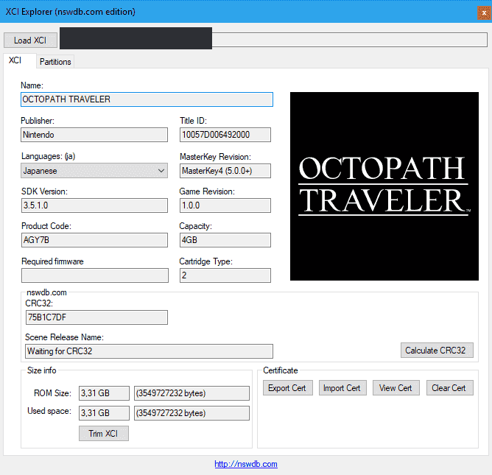Open the http://nswdb.com link
The height and width of the screenshot is (475, 492).
tap(246, 464)
